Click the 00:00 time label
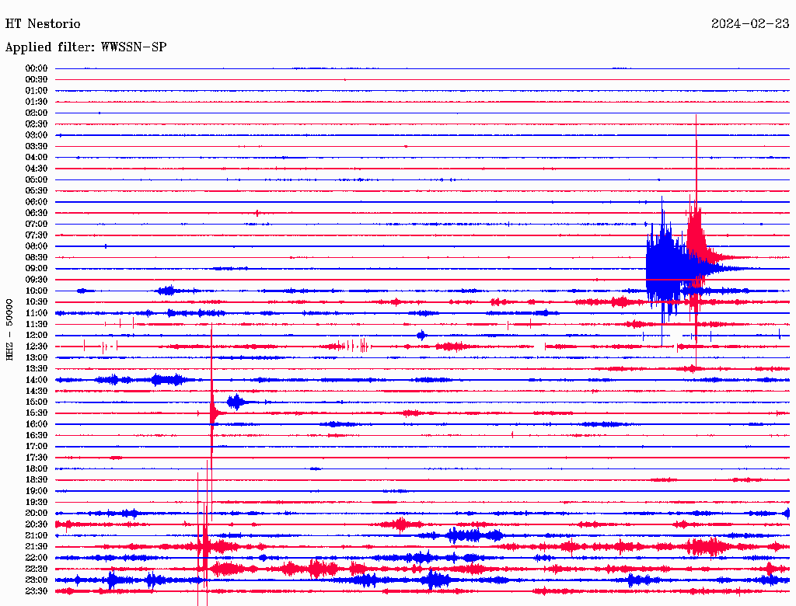Screen dimensions: 796x606 (37, 68)
